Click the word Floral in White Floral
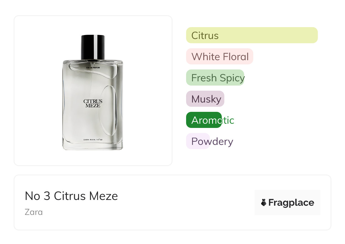The width and height of the screenshot is (345, 244). (236, 56)
